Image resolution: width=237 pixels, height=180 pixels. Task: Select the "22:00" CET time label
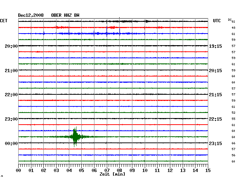11,95
